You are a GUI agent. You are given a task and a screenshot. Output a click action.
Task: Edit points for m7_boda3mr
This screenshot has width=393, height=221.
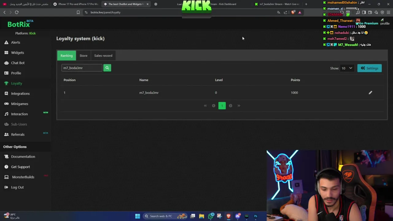pyautogui.click(x=370, y=93)
